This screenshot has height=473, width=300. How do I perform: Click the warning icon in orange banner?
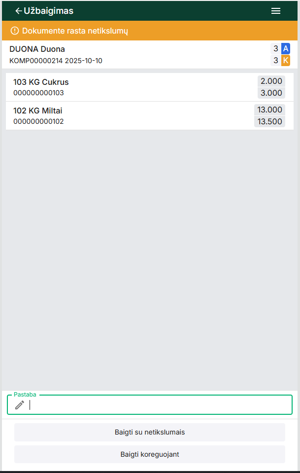click(x=14, y=31)
